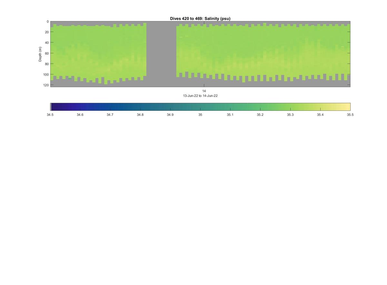
Task: Click the colorbar label '34.7'
Action: tap(110, 115)
